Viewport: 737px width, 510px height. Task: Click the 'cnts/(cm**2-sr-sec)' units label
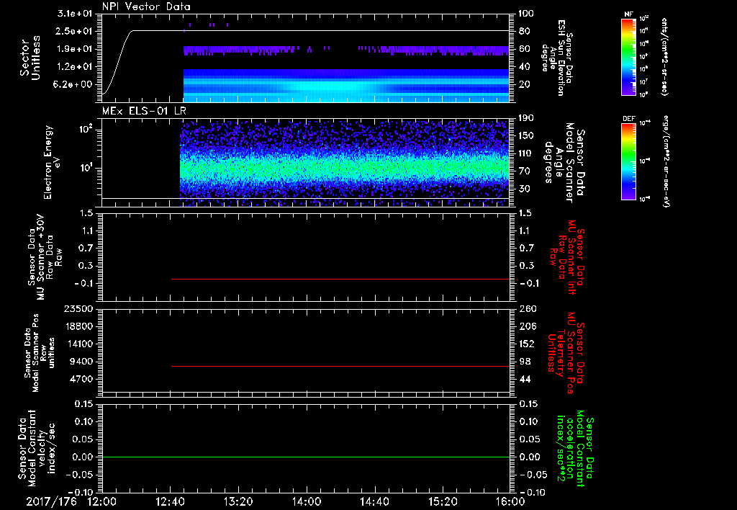tap(664, 56)
